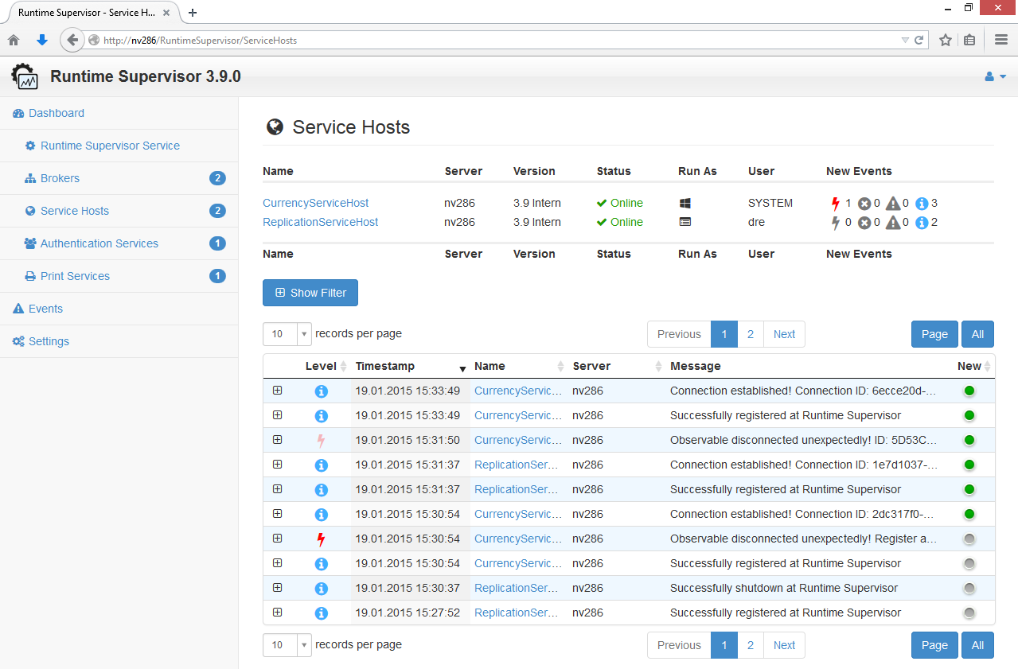Expand the 19.01.2015 15:27:52 event row
The height and width of the screenshot is (669, 1018).
[x=278, y=613]
